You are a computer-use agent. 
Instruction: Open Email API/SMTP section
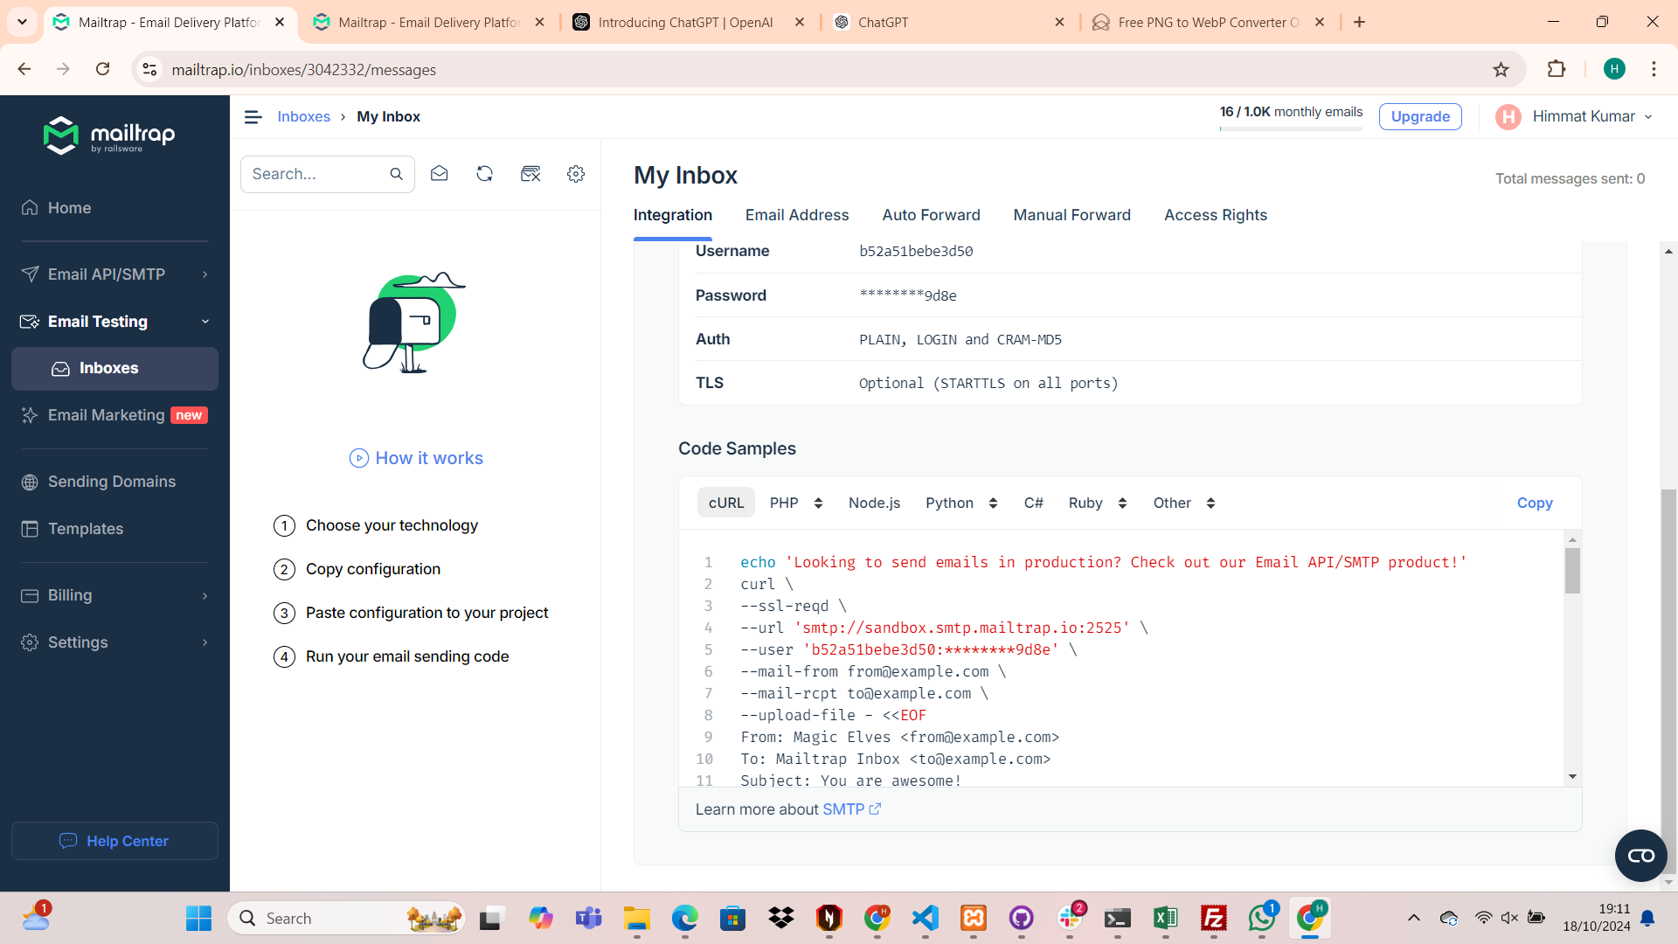[x=106, y=274]
